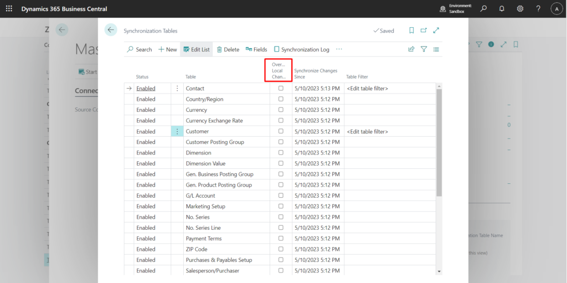Select the Gen. Business Posting Group cell

click(x=226, y=174)
